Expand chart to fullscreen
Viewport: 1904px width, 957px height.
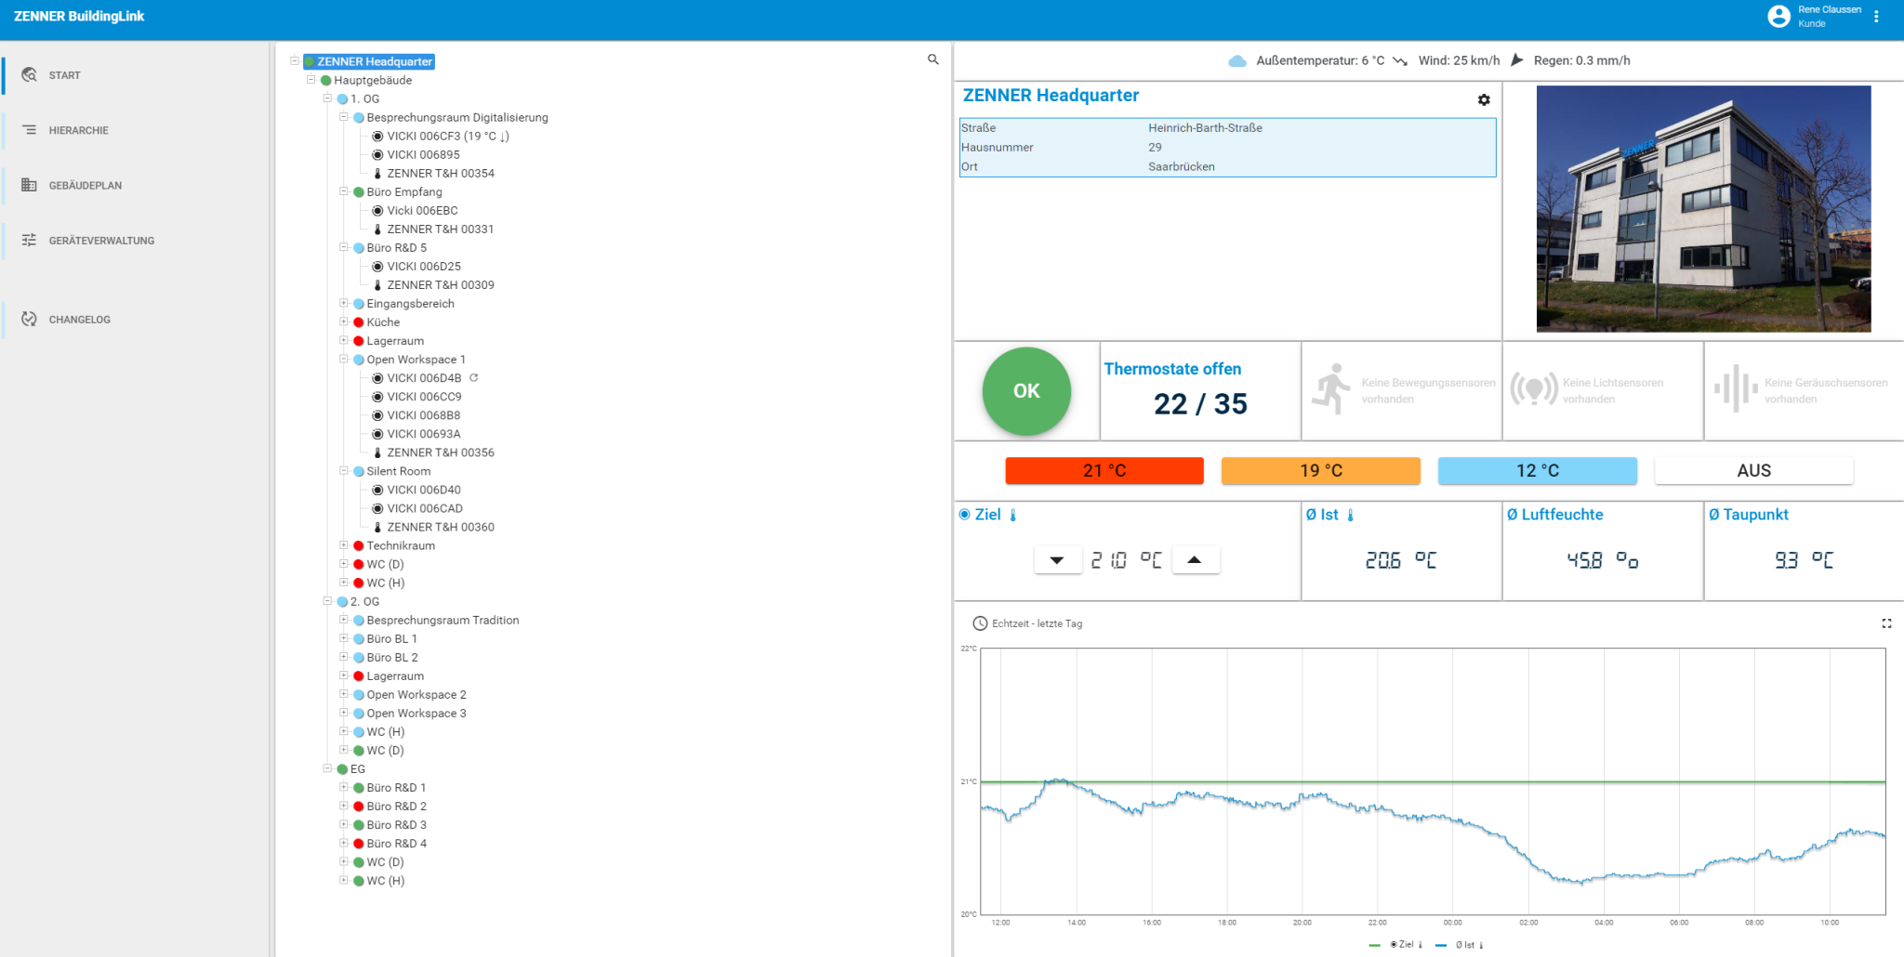1886,623
